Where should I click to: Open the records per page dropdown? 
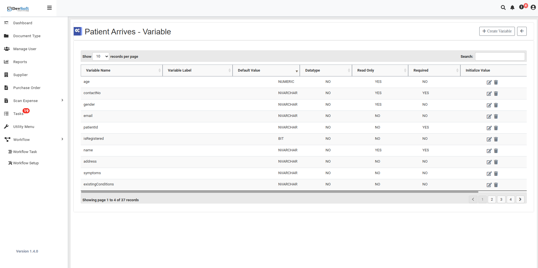pyautogui.click(x=100, y=56)
